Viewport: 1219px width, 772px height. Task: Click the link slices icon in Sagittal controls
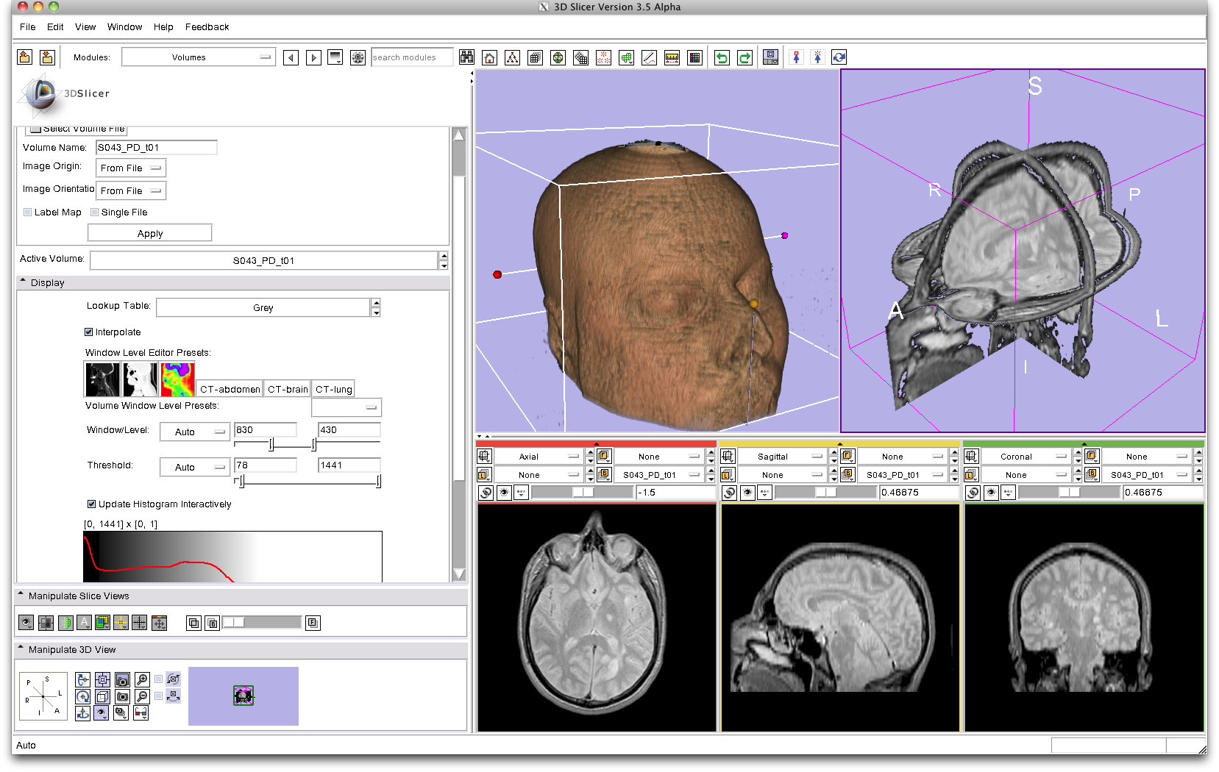click(728, 493)
